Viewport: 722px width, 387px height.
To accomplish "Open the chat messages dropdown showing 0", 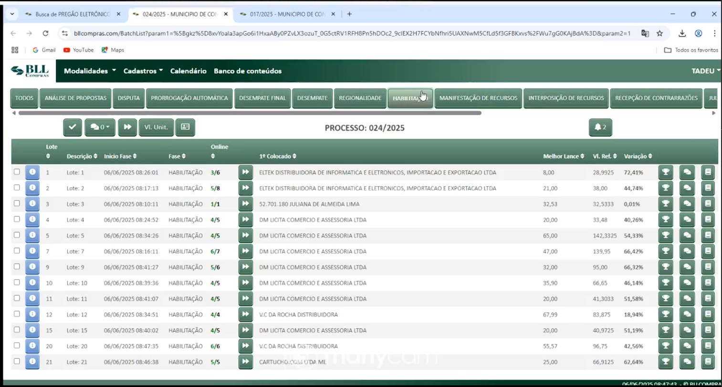I will click(x=100, y=127).
